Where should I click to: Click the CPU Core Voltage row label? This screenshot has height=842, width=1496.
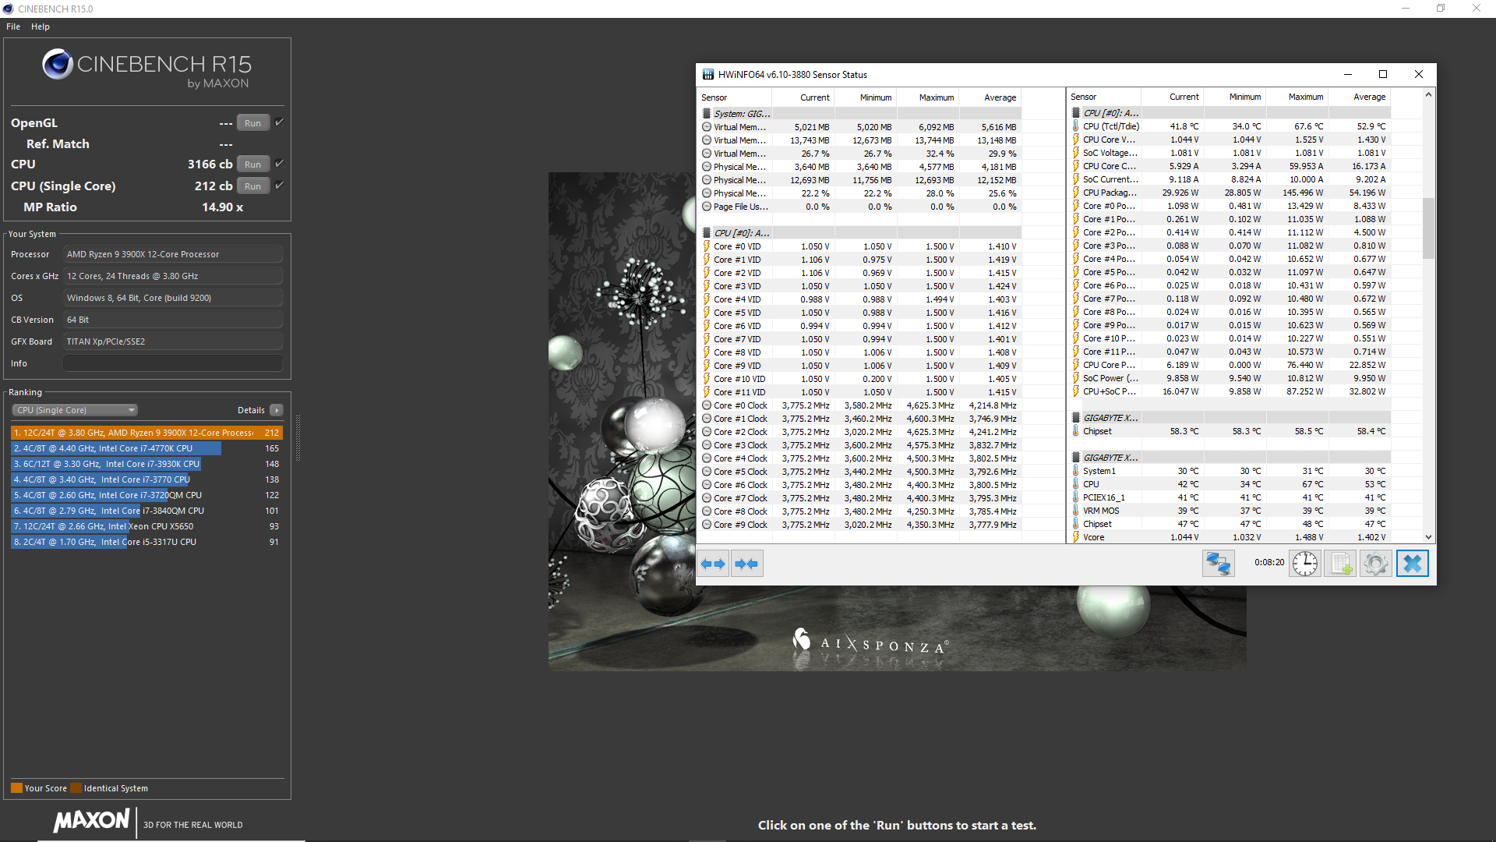coord(1110,140)
